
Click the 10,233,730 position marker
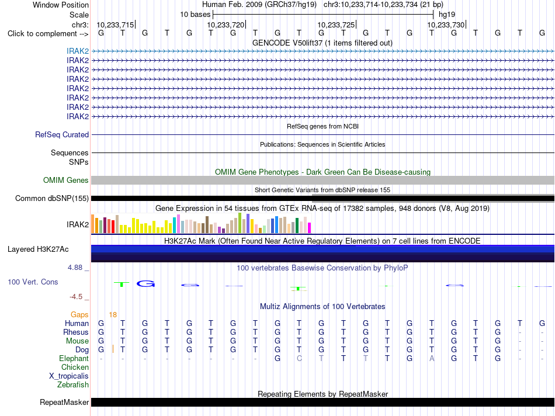point(446,25)
